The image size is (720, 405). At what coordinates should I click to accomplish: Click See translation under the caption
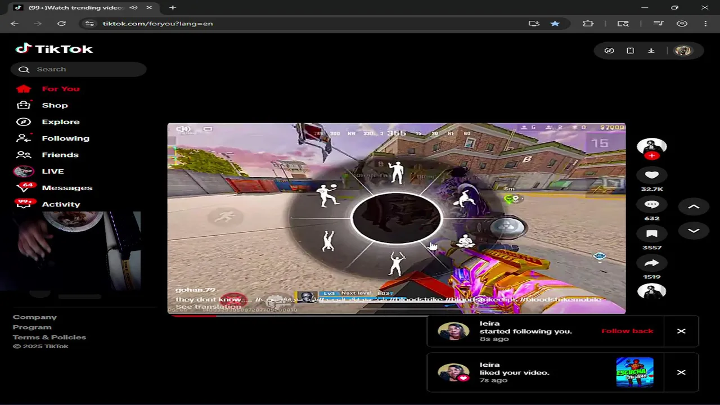208,307
